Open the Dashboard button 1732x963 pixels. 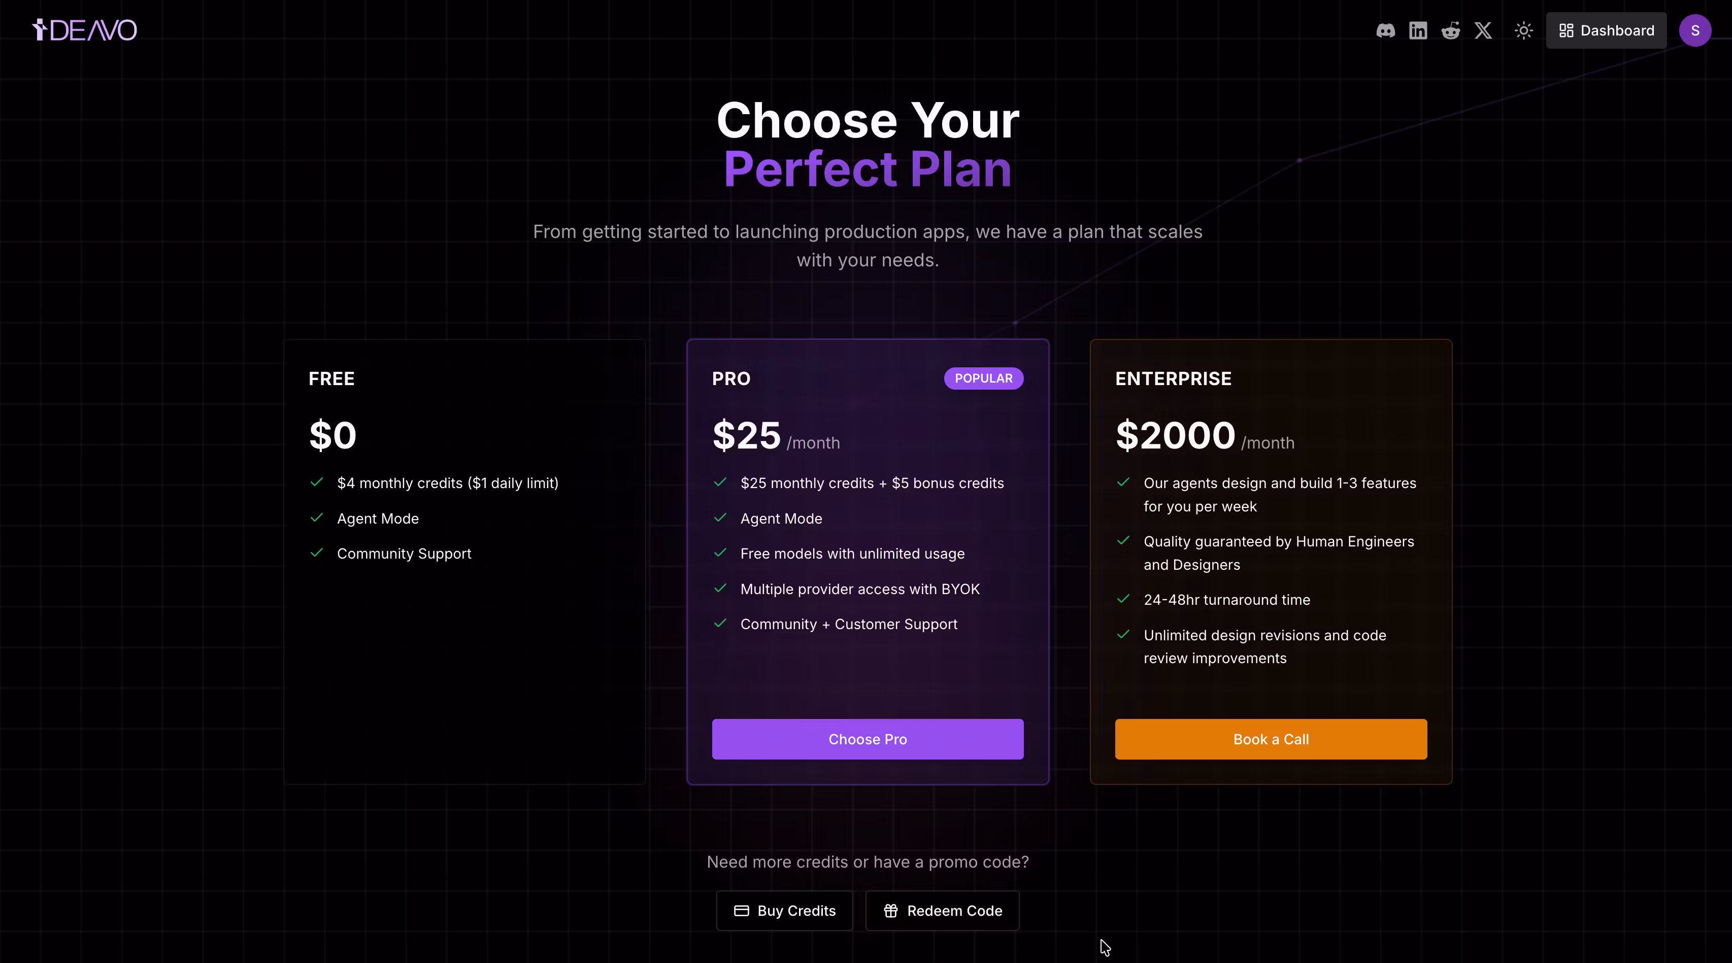[1606, 31]
